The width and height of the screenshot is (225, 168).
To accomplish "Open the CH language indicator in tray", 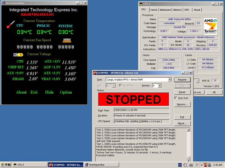I will [x=180, y=165].
